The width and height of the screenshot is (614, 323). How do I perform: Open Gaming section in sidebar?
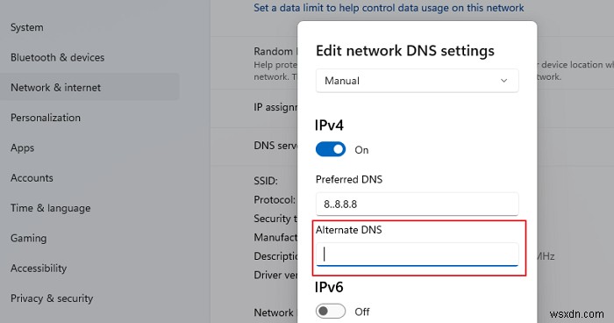pyautogui.click(x=29, y=239)
